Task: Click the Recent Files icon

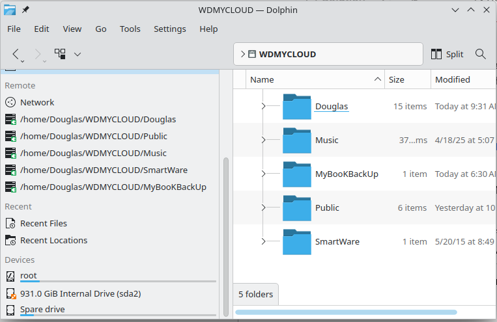Action: point(10,224)
